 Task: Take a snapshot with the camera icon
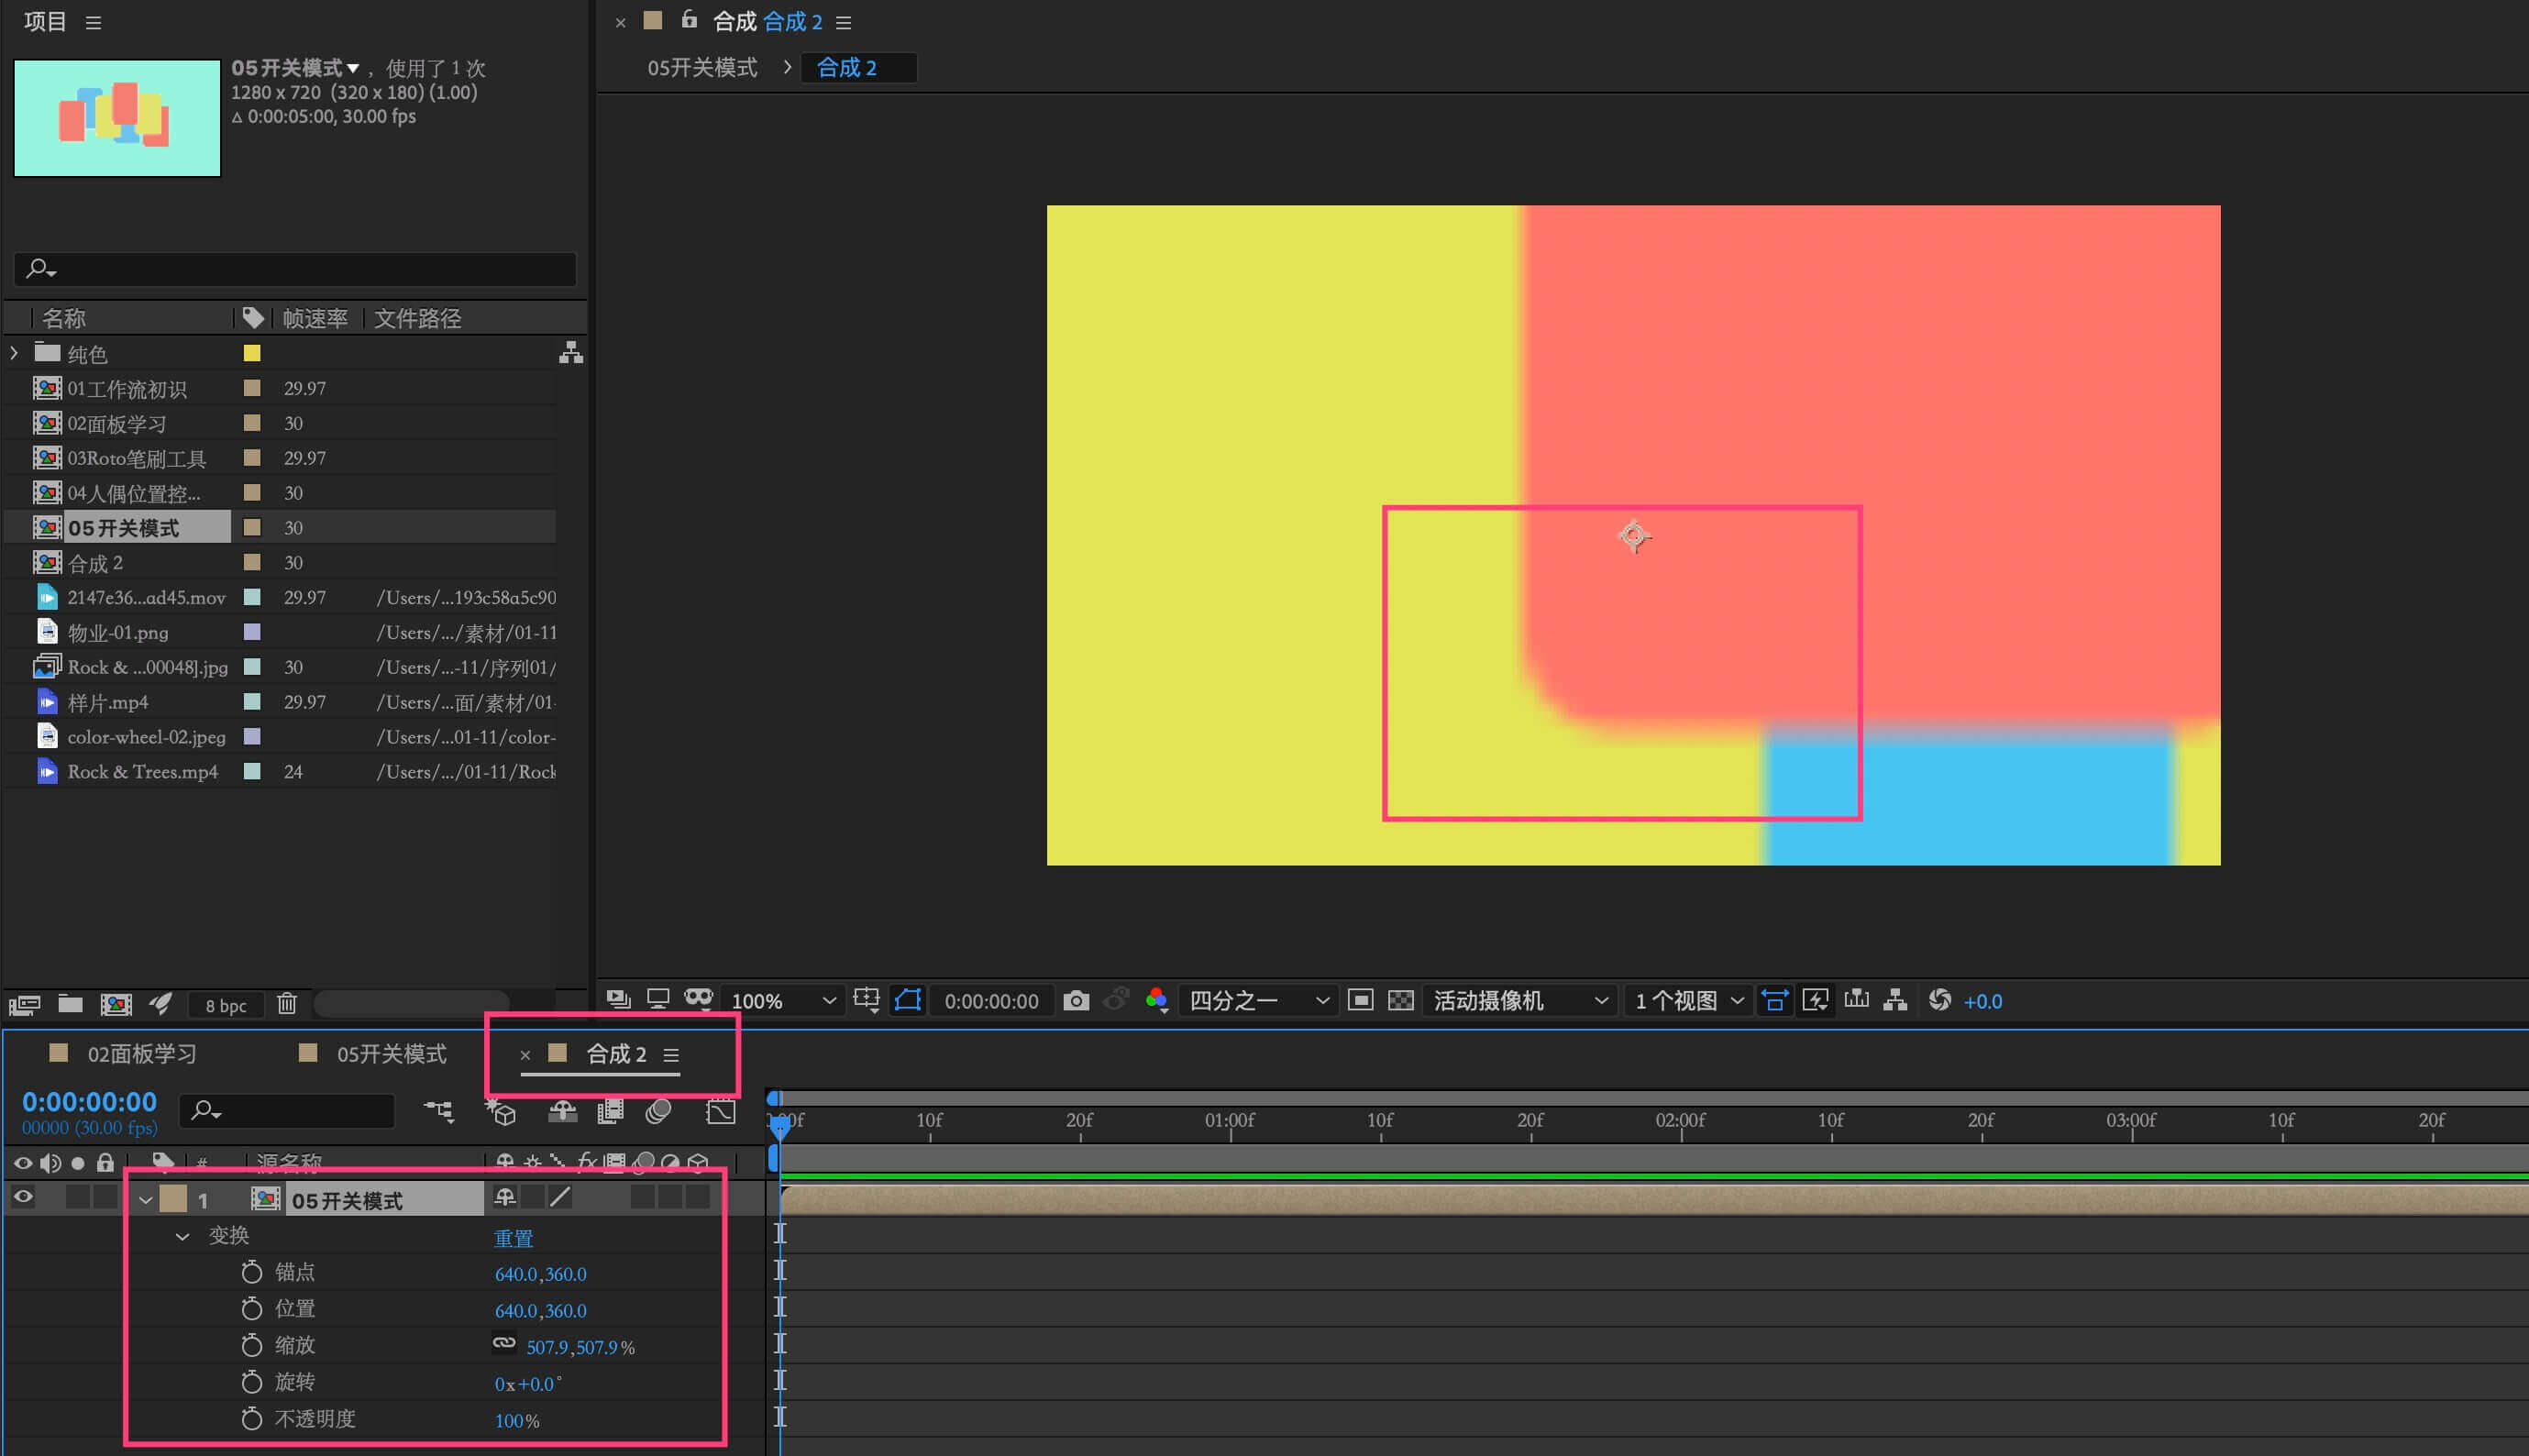point(1076,1001)
